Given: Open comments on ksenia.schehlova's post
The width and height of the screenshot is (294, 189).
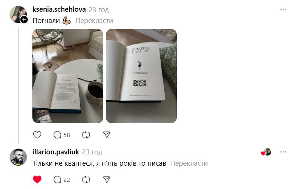Looking at the screenshot, I should click(62, 135).
